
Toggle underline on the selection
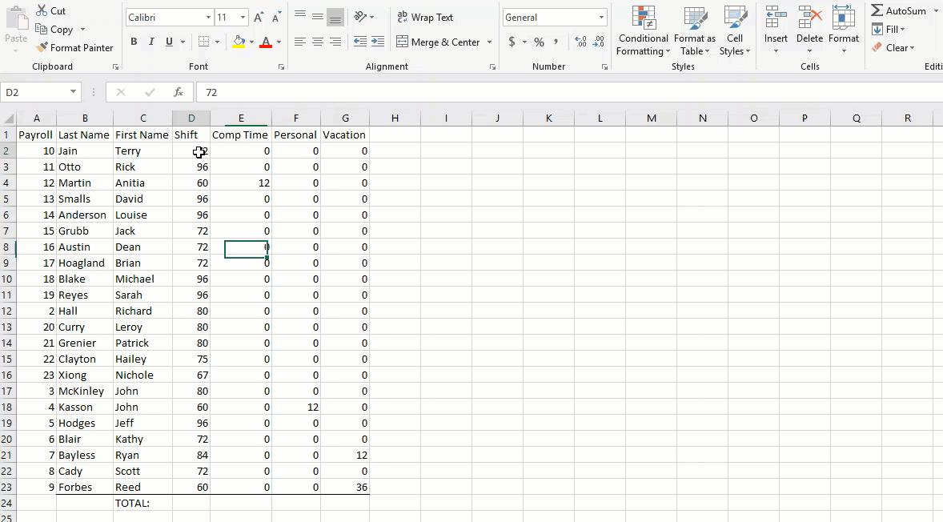[168, 42]
